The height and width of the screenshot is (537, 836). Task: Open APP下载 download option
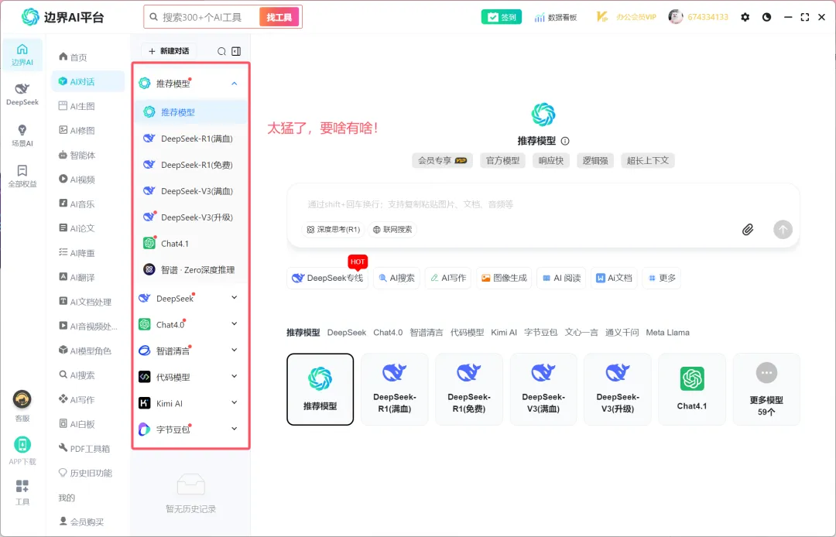click(22, 450)
